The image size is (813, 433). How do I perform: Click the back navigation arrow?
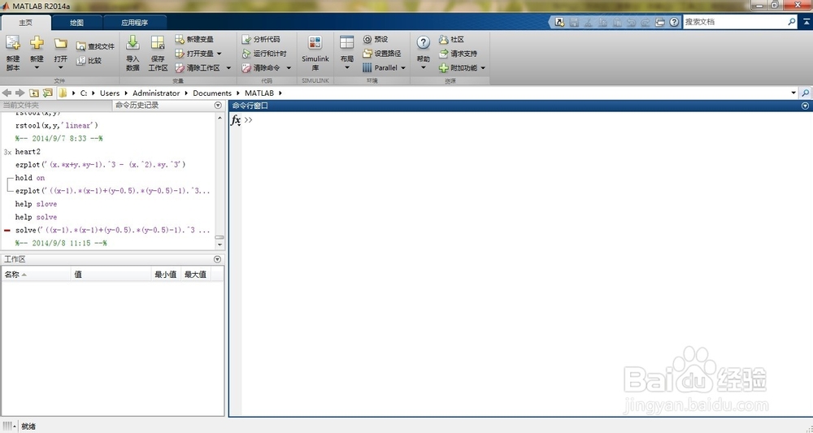click(x=7, y=93)
